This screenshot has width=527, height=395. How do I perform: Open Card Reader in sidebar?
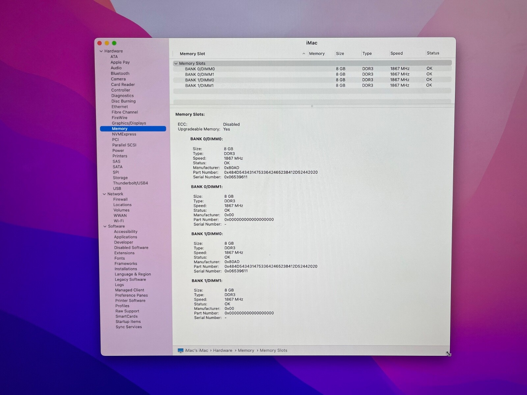pos(123,85)
